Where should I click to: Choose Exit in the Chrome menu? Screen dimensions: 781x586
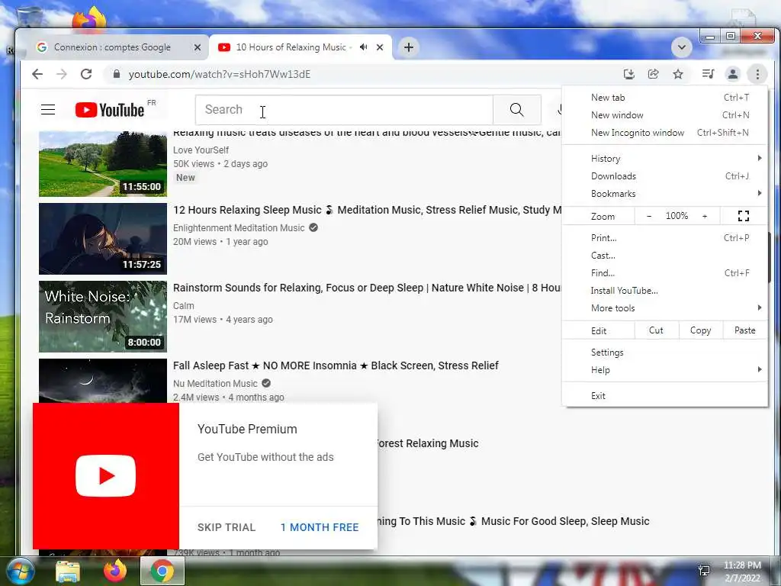pyautogui.click(x=665, y=396)
